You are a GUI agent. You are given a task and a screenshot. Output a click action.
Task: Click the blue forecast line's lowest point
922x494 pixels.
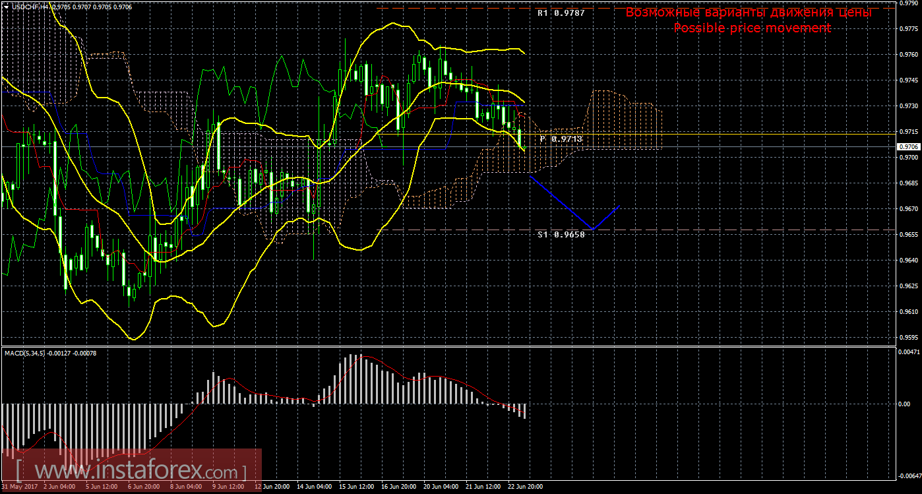click(593, 229)
